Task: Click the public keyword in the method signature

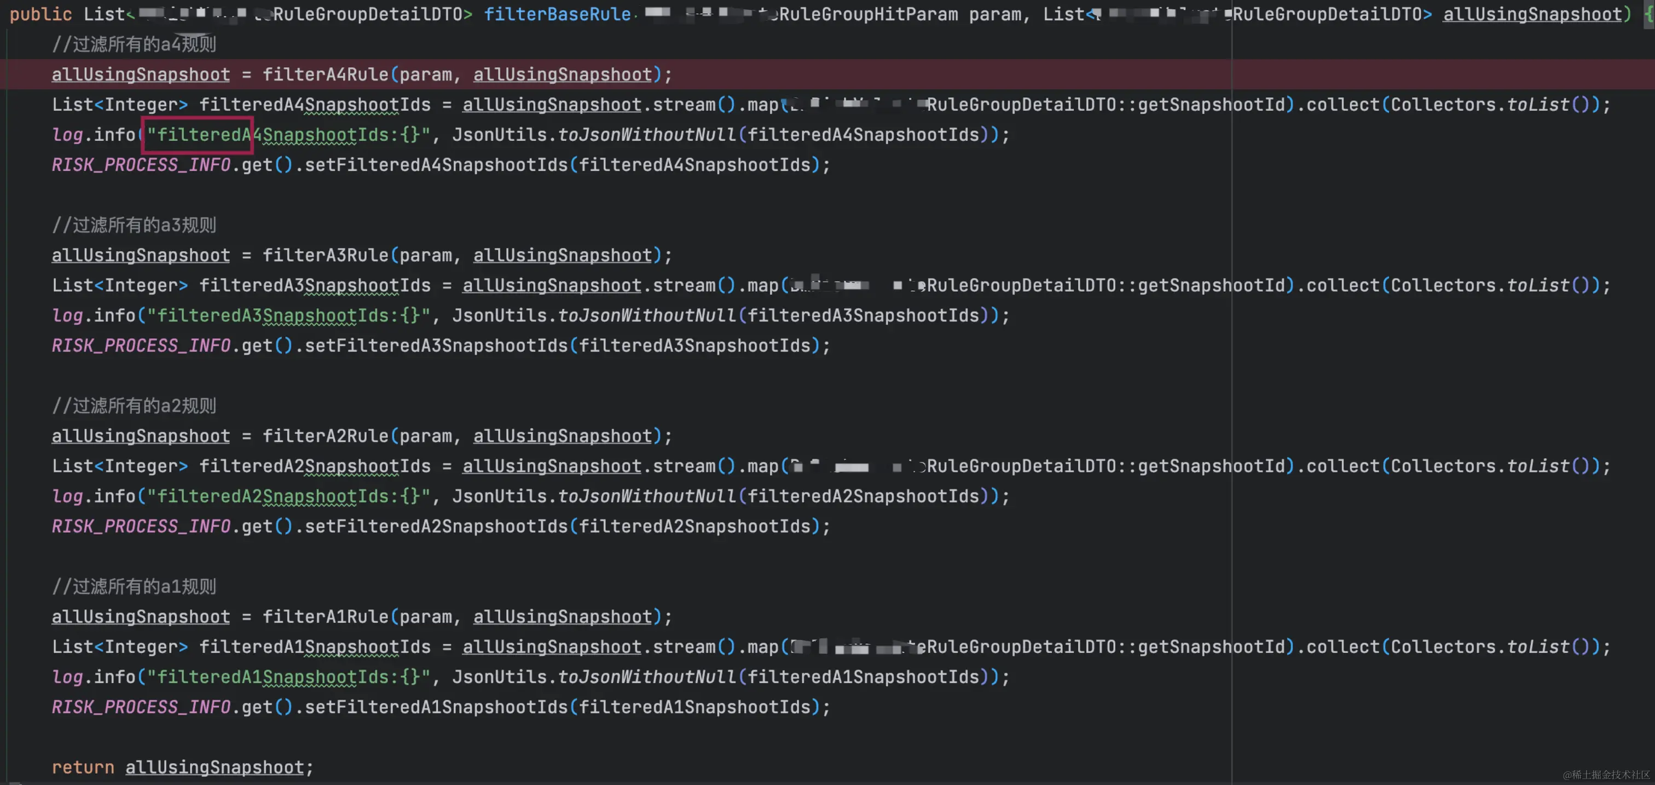Action: 40,14
